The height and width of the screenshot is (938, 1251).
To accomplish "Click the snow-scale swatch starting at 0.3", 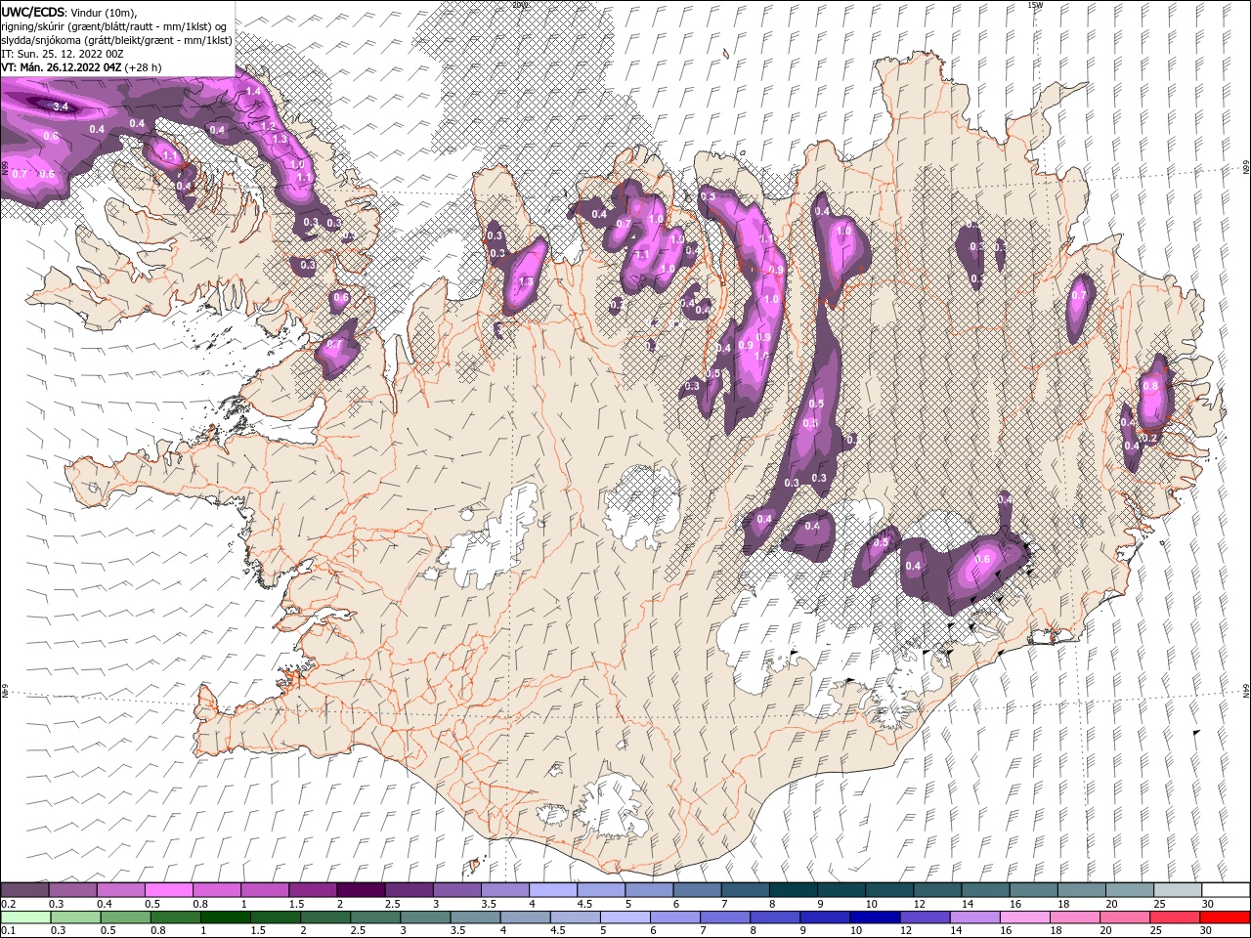I will tap(72, 890).
